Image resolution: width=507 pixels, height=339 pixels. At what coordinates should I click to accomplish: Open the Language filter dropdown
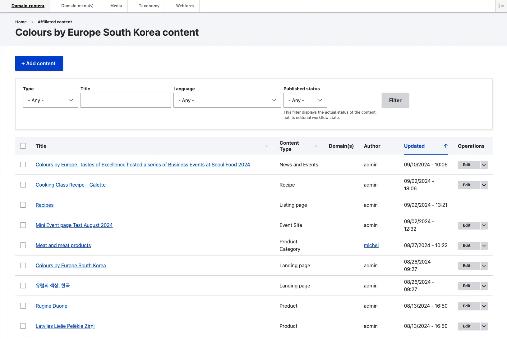click(227, 100)
